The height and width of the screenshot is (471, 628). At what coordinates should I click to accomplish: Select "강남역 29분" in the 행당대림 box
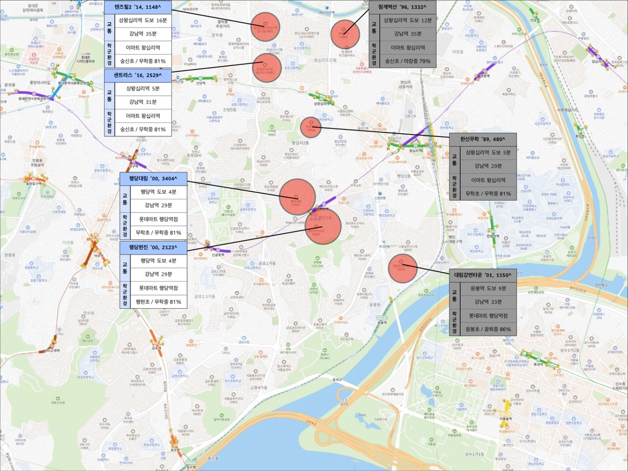(x=159, y=205)
